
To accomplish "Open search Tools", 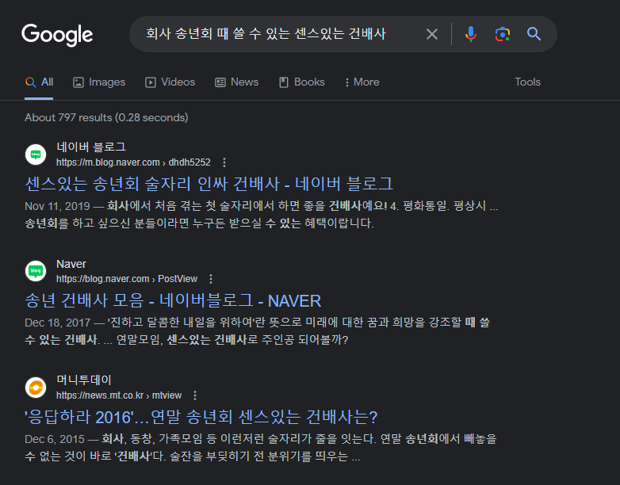I will pos(527,82).
